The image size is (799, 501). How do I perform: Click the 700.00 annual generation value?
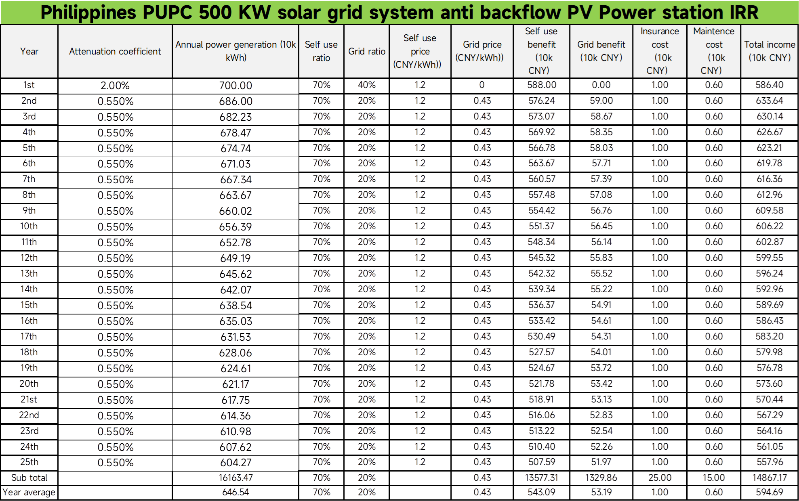[x=236, y=86]
